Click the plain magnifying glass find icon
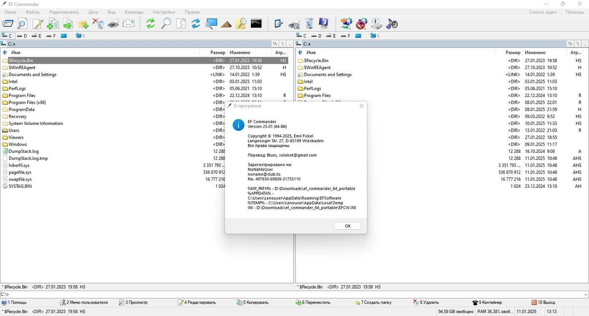 point(166,23)
